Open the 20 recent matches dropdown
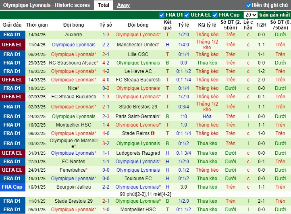The height and width of the screenshot is (214, 291). coord(250,15)
